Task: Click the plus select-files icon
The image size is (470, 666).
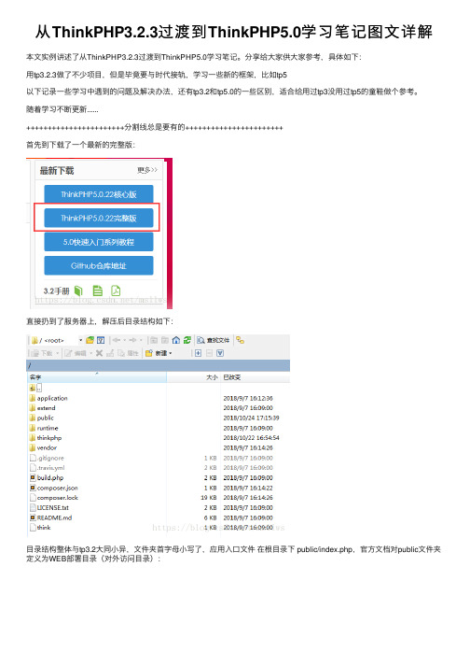Action: coord(198,353)
